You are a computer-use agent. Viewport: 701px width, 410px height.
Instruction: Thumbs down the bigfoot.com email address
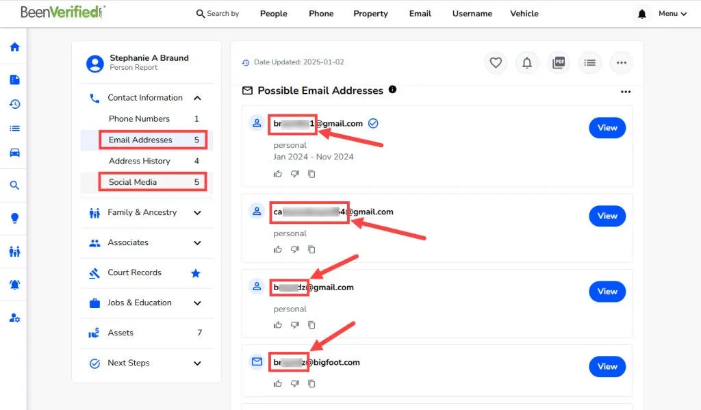click(x=294, y=383)
